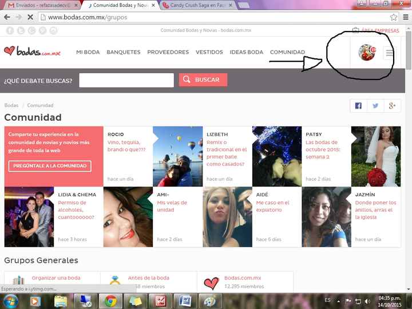This screenshot has width=412, height=309.
Task: Click the Facebook share icon
Action: (x=358, y=105)
